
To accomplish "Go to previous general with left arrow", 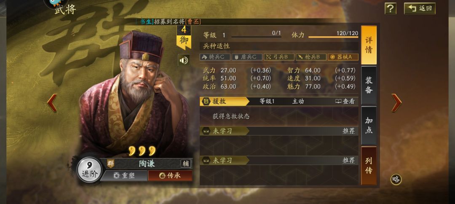I will (52, 103).
